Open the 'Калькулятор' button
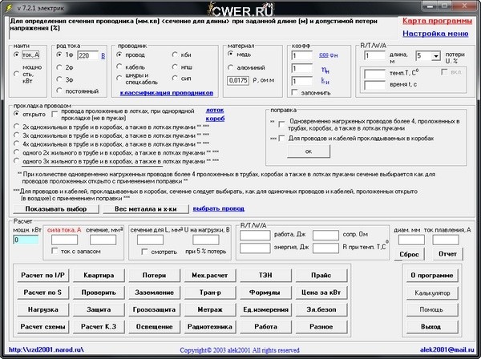Viewport: 481px width, 359px height. point(432,292)
